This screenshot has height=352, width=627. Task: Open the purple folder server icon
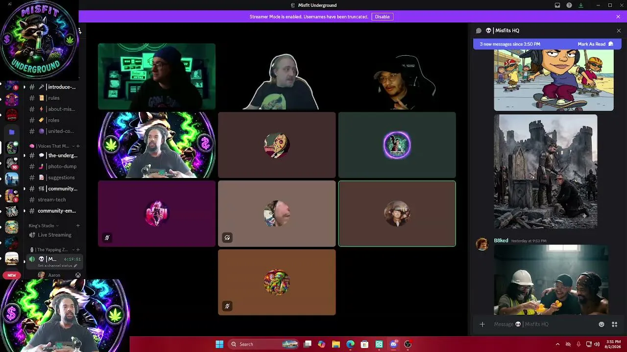pyautogui.click(x=12, y=132)
